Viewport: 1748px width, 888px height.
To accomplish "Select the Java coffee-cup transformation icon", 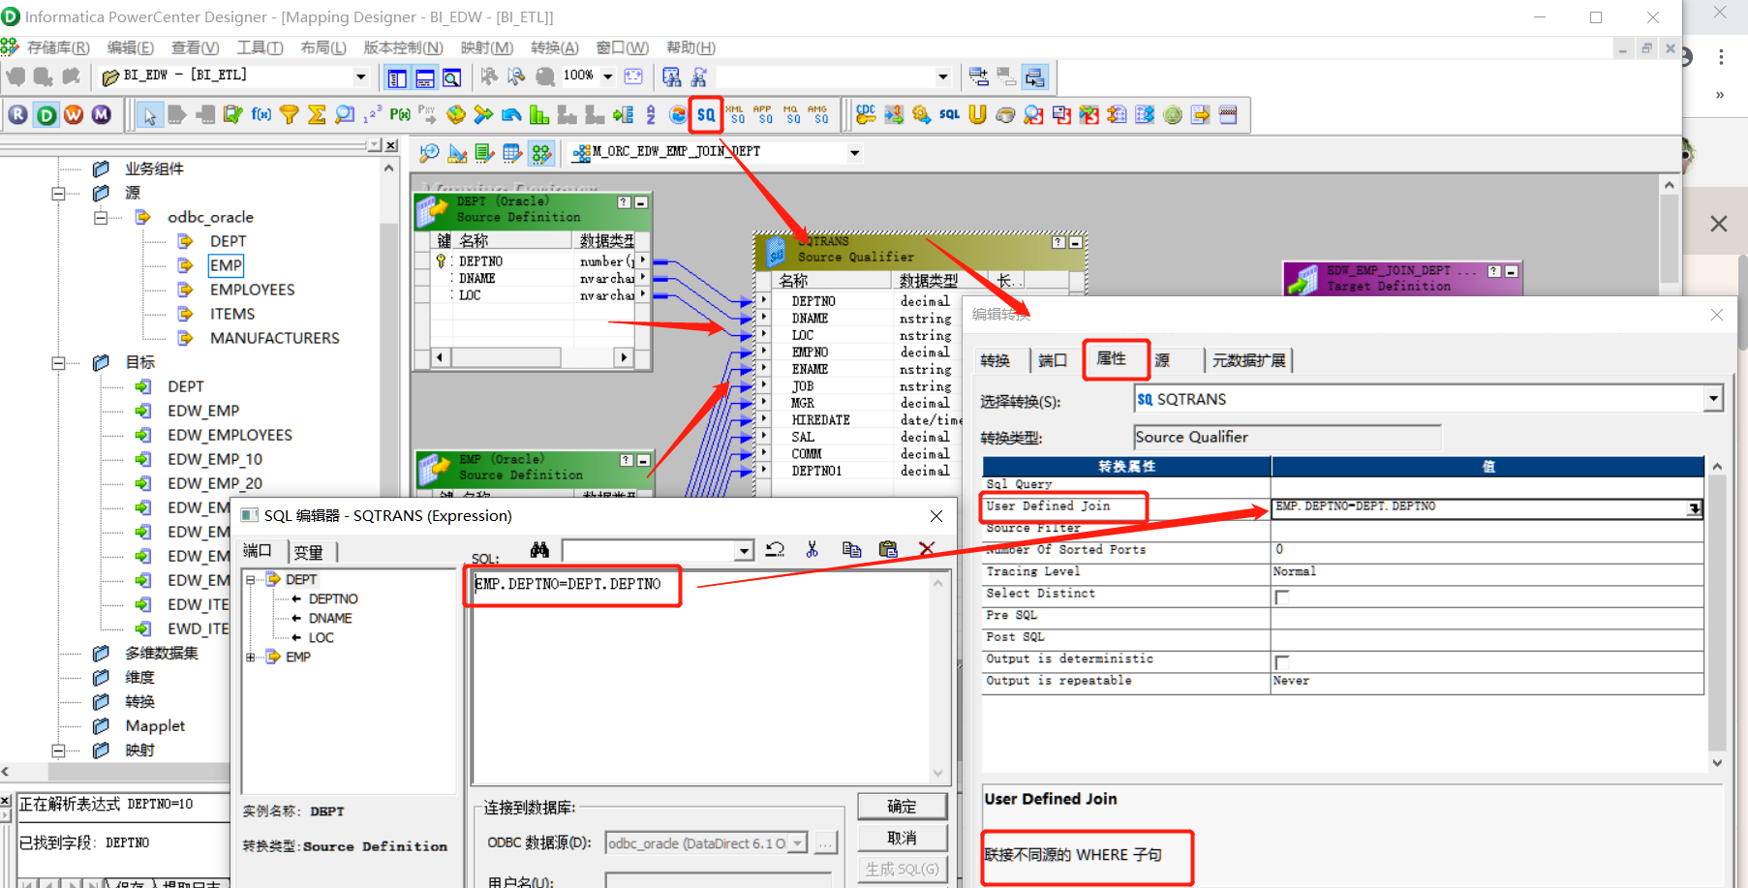I will pos(1005,114).
